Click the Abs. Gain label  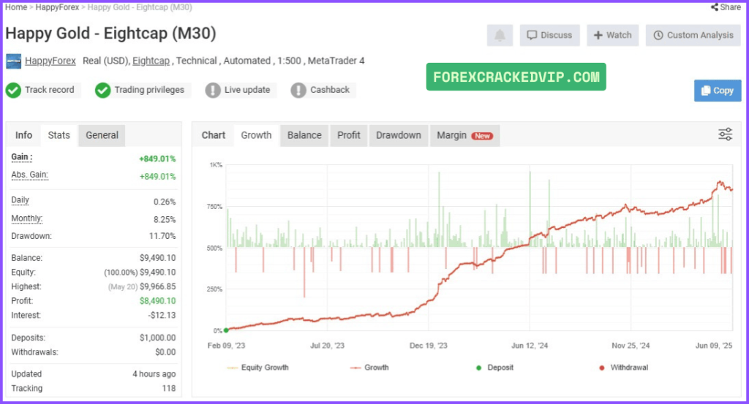pyautogui.click(x=29, y=175)
